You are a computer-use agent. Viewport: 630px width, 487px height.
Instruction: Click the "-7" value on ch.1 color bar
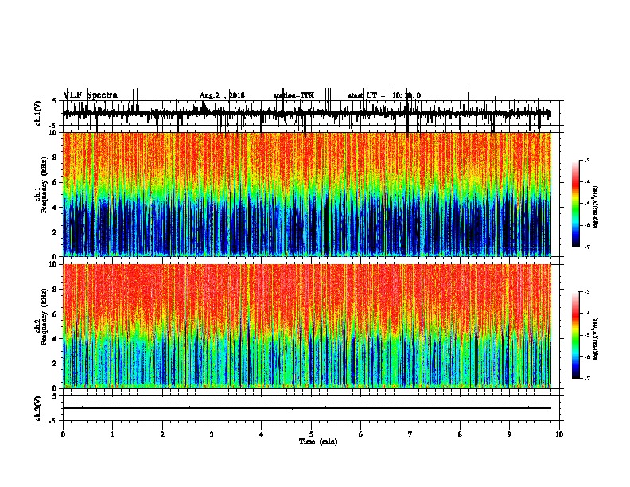point(587,247)
